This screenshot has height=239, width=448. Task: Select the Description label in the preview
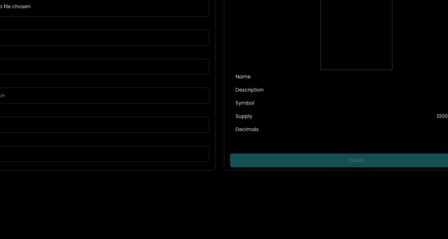pos(249,90)
